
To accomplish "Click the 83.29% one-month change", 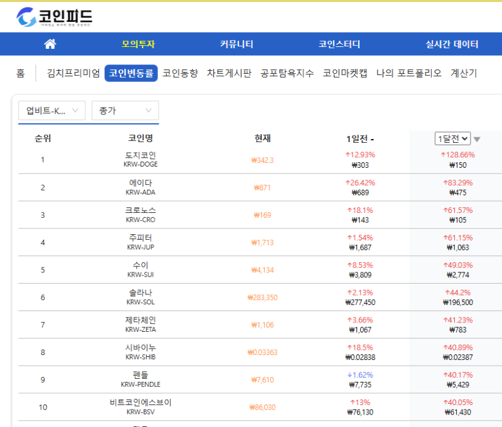I will 458,183.
